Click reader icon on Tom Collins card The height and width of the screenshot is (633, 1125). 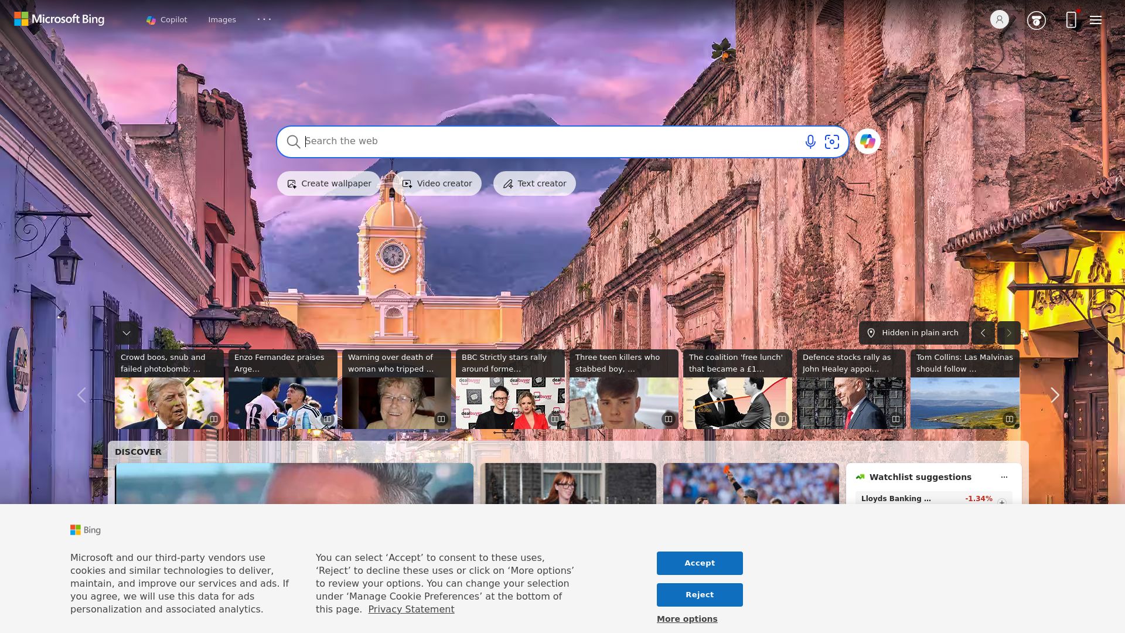point(1010,419)
